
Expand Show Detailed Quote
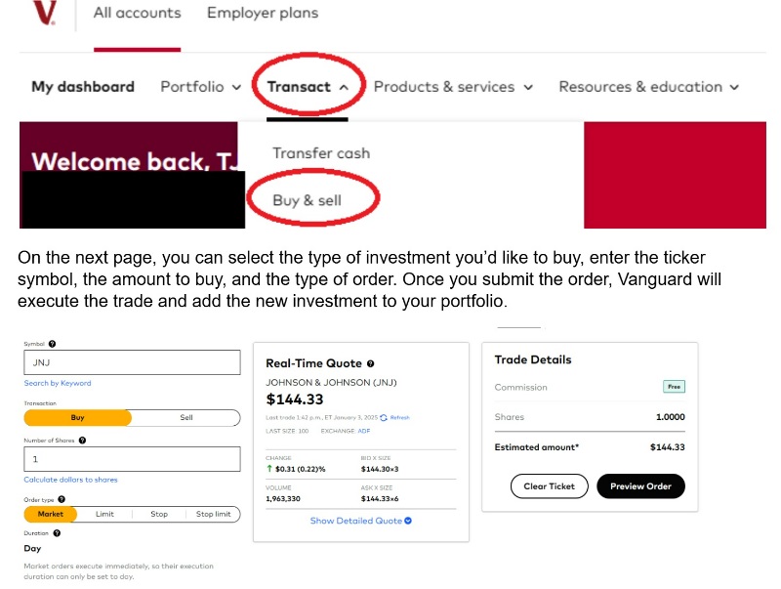point(360,521)
